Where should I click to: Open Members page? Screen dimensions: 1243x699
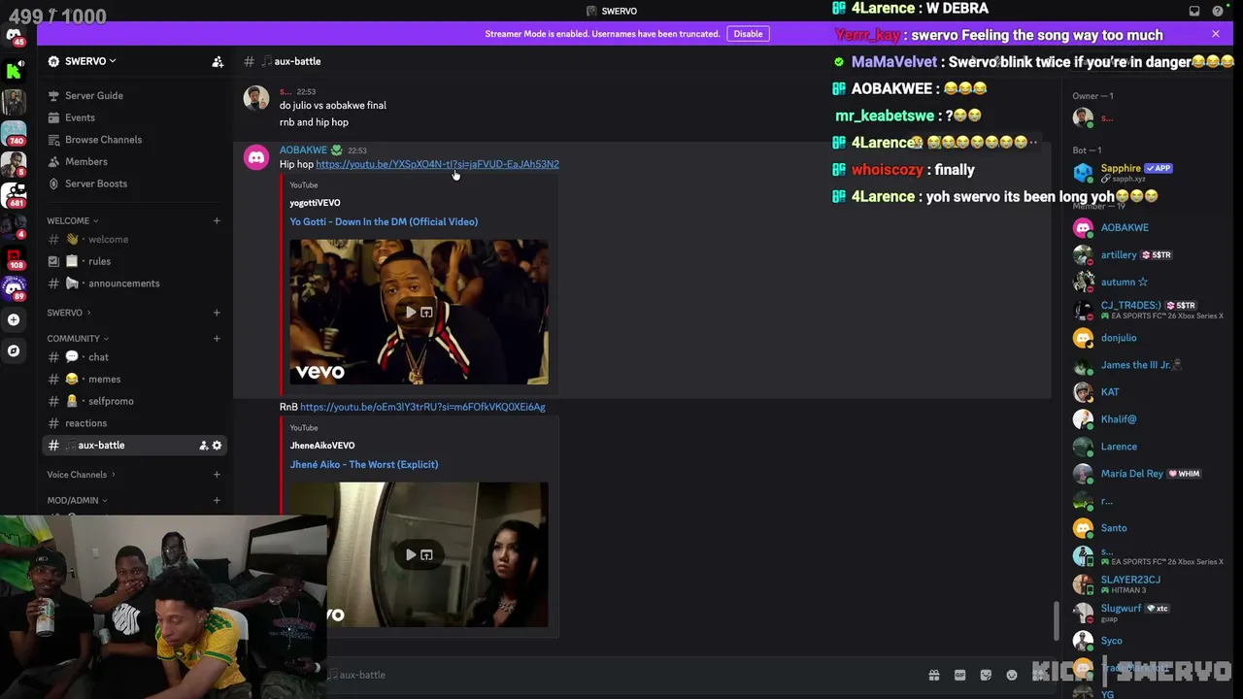click(135, 161)
